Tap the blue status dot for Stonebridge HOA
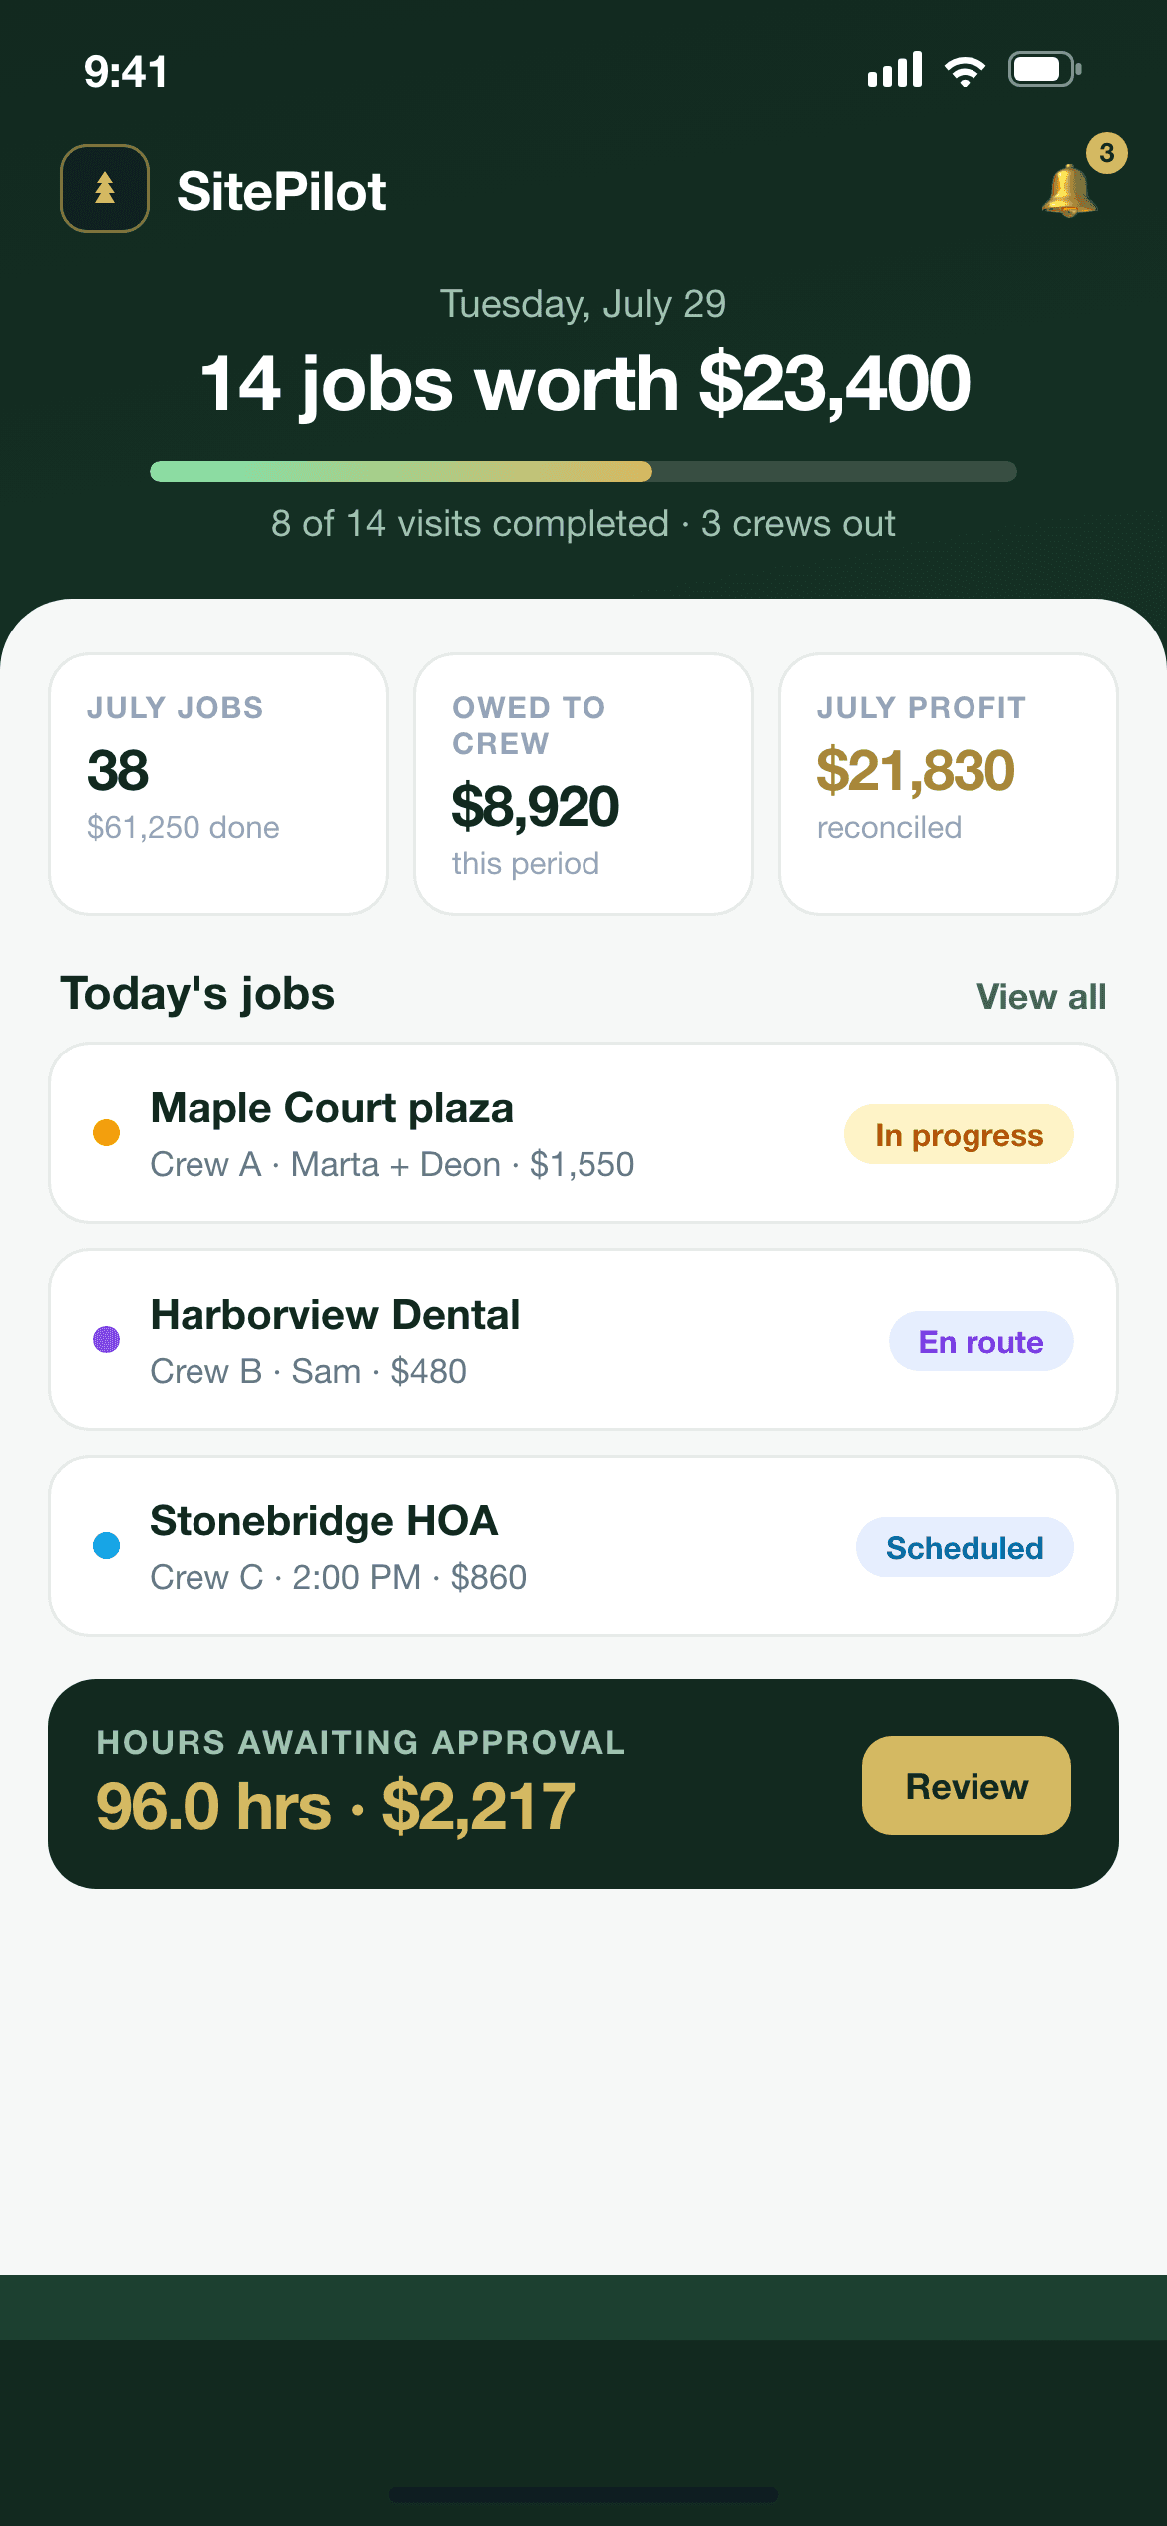Image resolution: width=1167 pixels, height=2526 pixels. 106,1545
